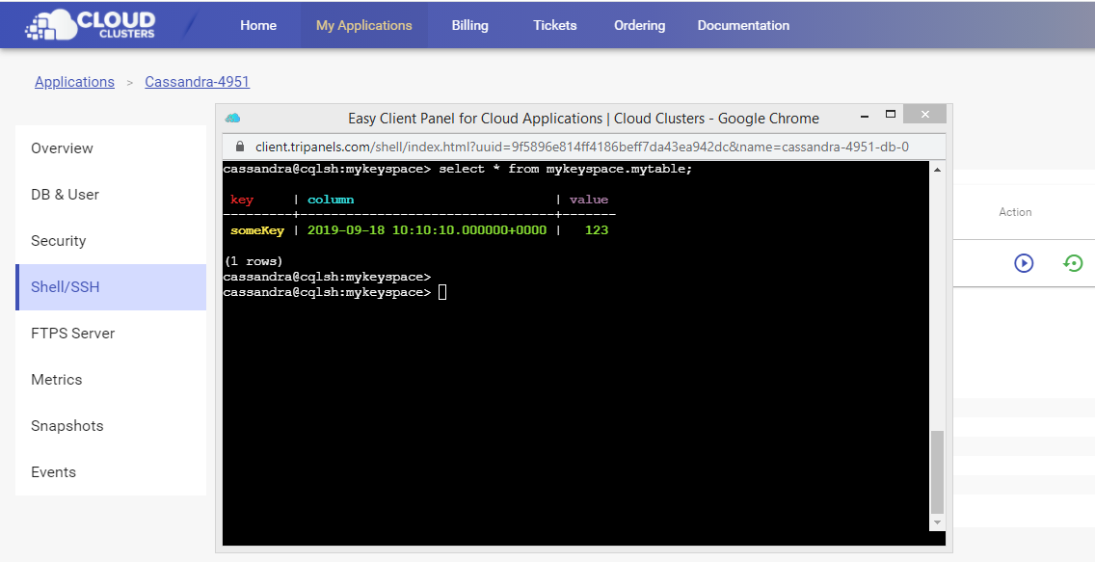1095x562 pixels.
Task: Open Security sidebar section
Action: click(x=110, y=241)
